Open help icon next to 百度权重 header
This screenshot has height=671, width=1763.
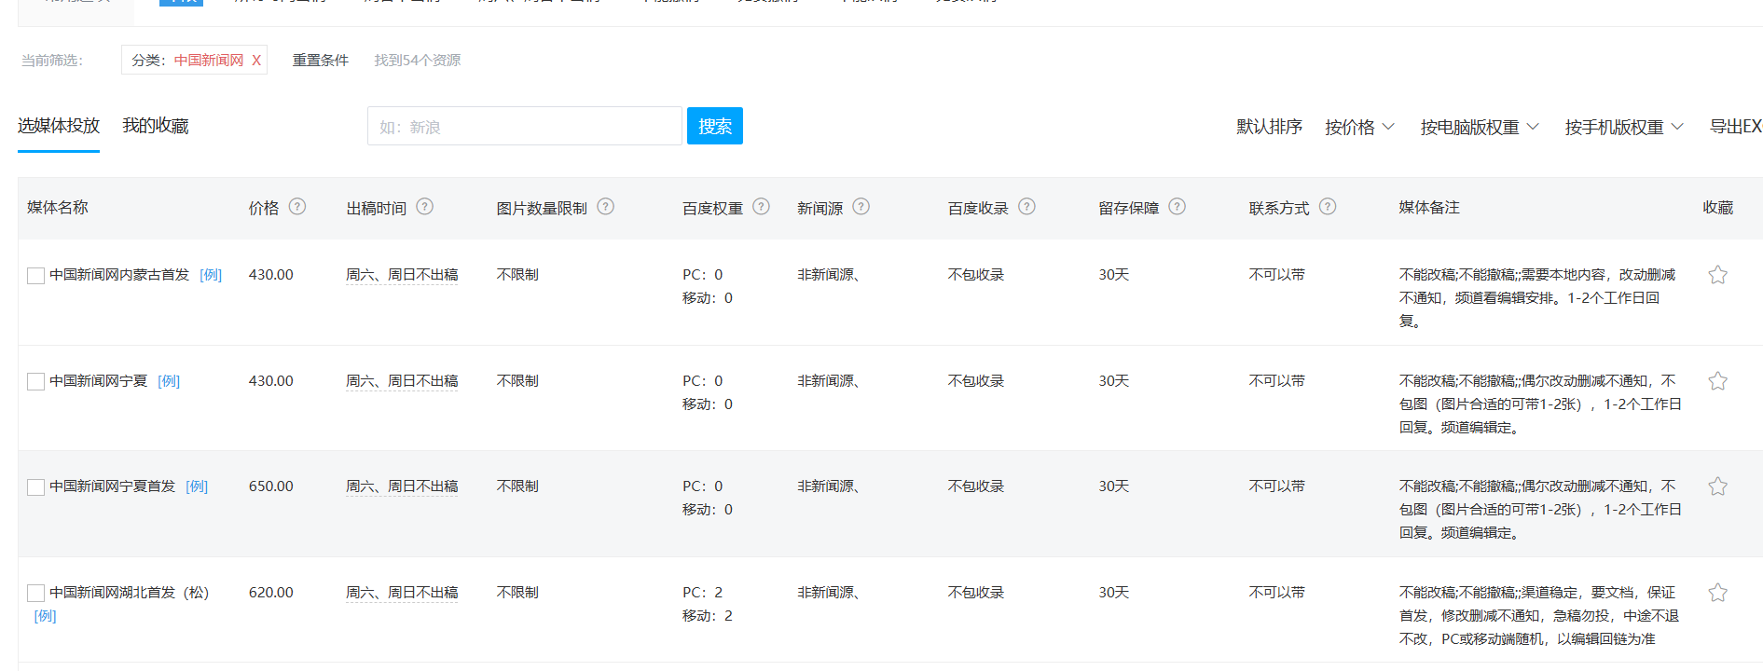pyautogui.click(x=762, y=207)
